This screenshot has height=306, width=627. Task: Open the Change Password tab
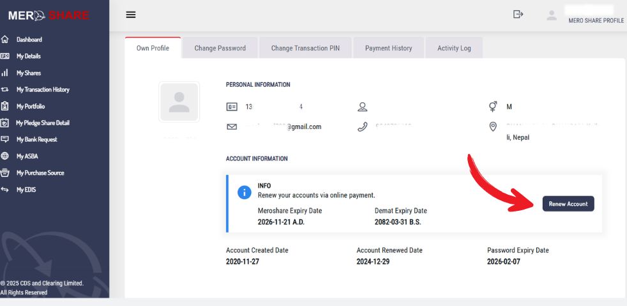point(220,48)
